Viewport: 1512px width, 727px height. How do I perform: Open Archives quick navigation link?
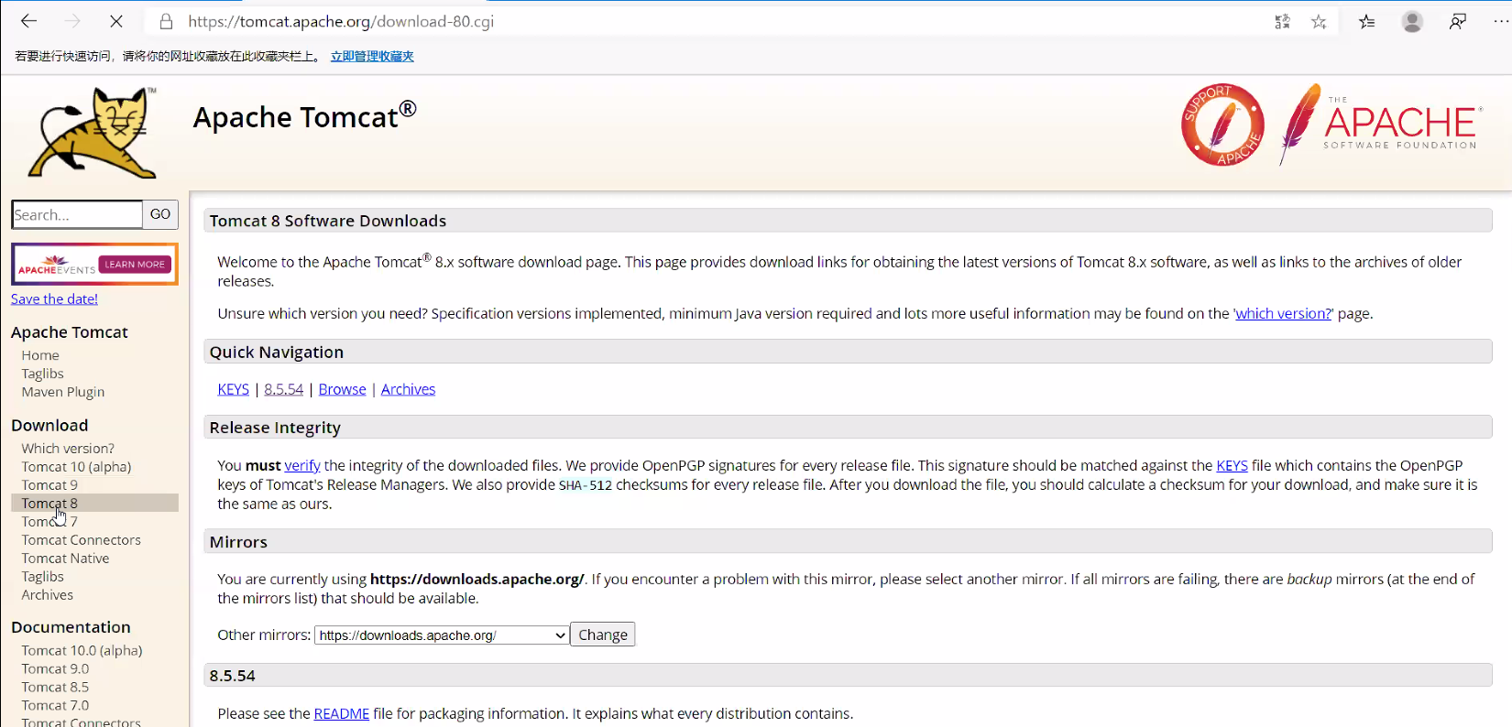tap(408, 389)
